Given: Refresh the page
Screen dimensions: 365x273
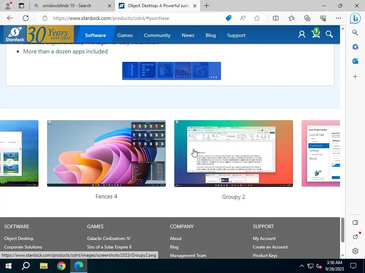Looking at the screenshot, I should (26, 18).
